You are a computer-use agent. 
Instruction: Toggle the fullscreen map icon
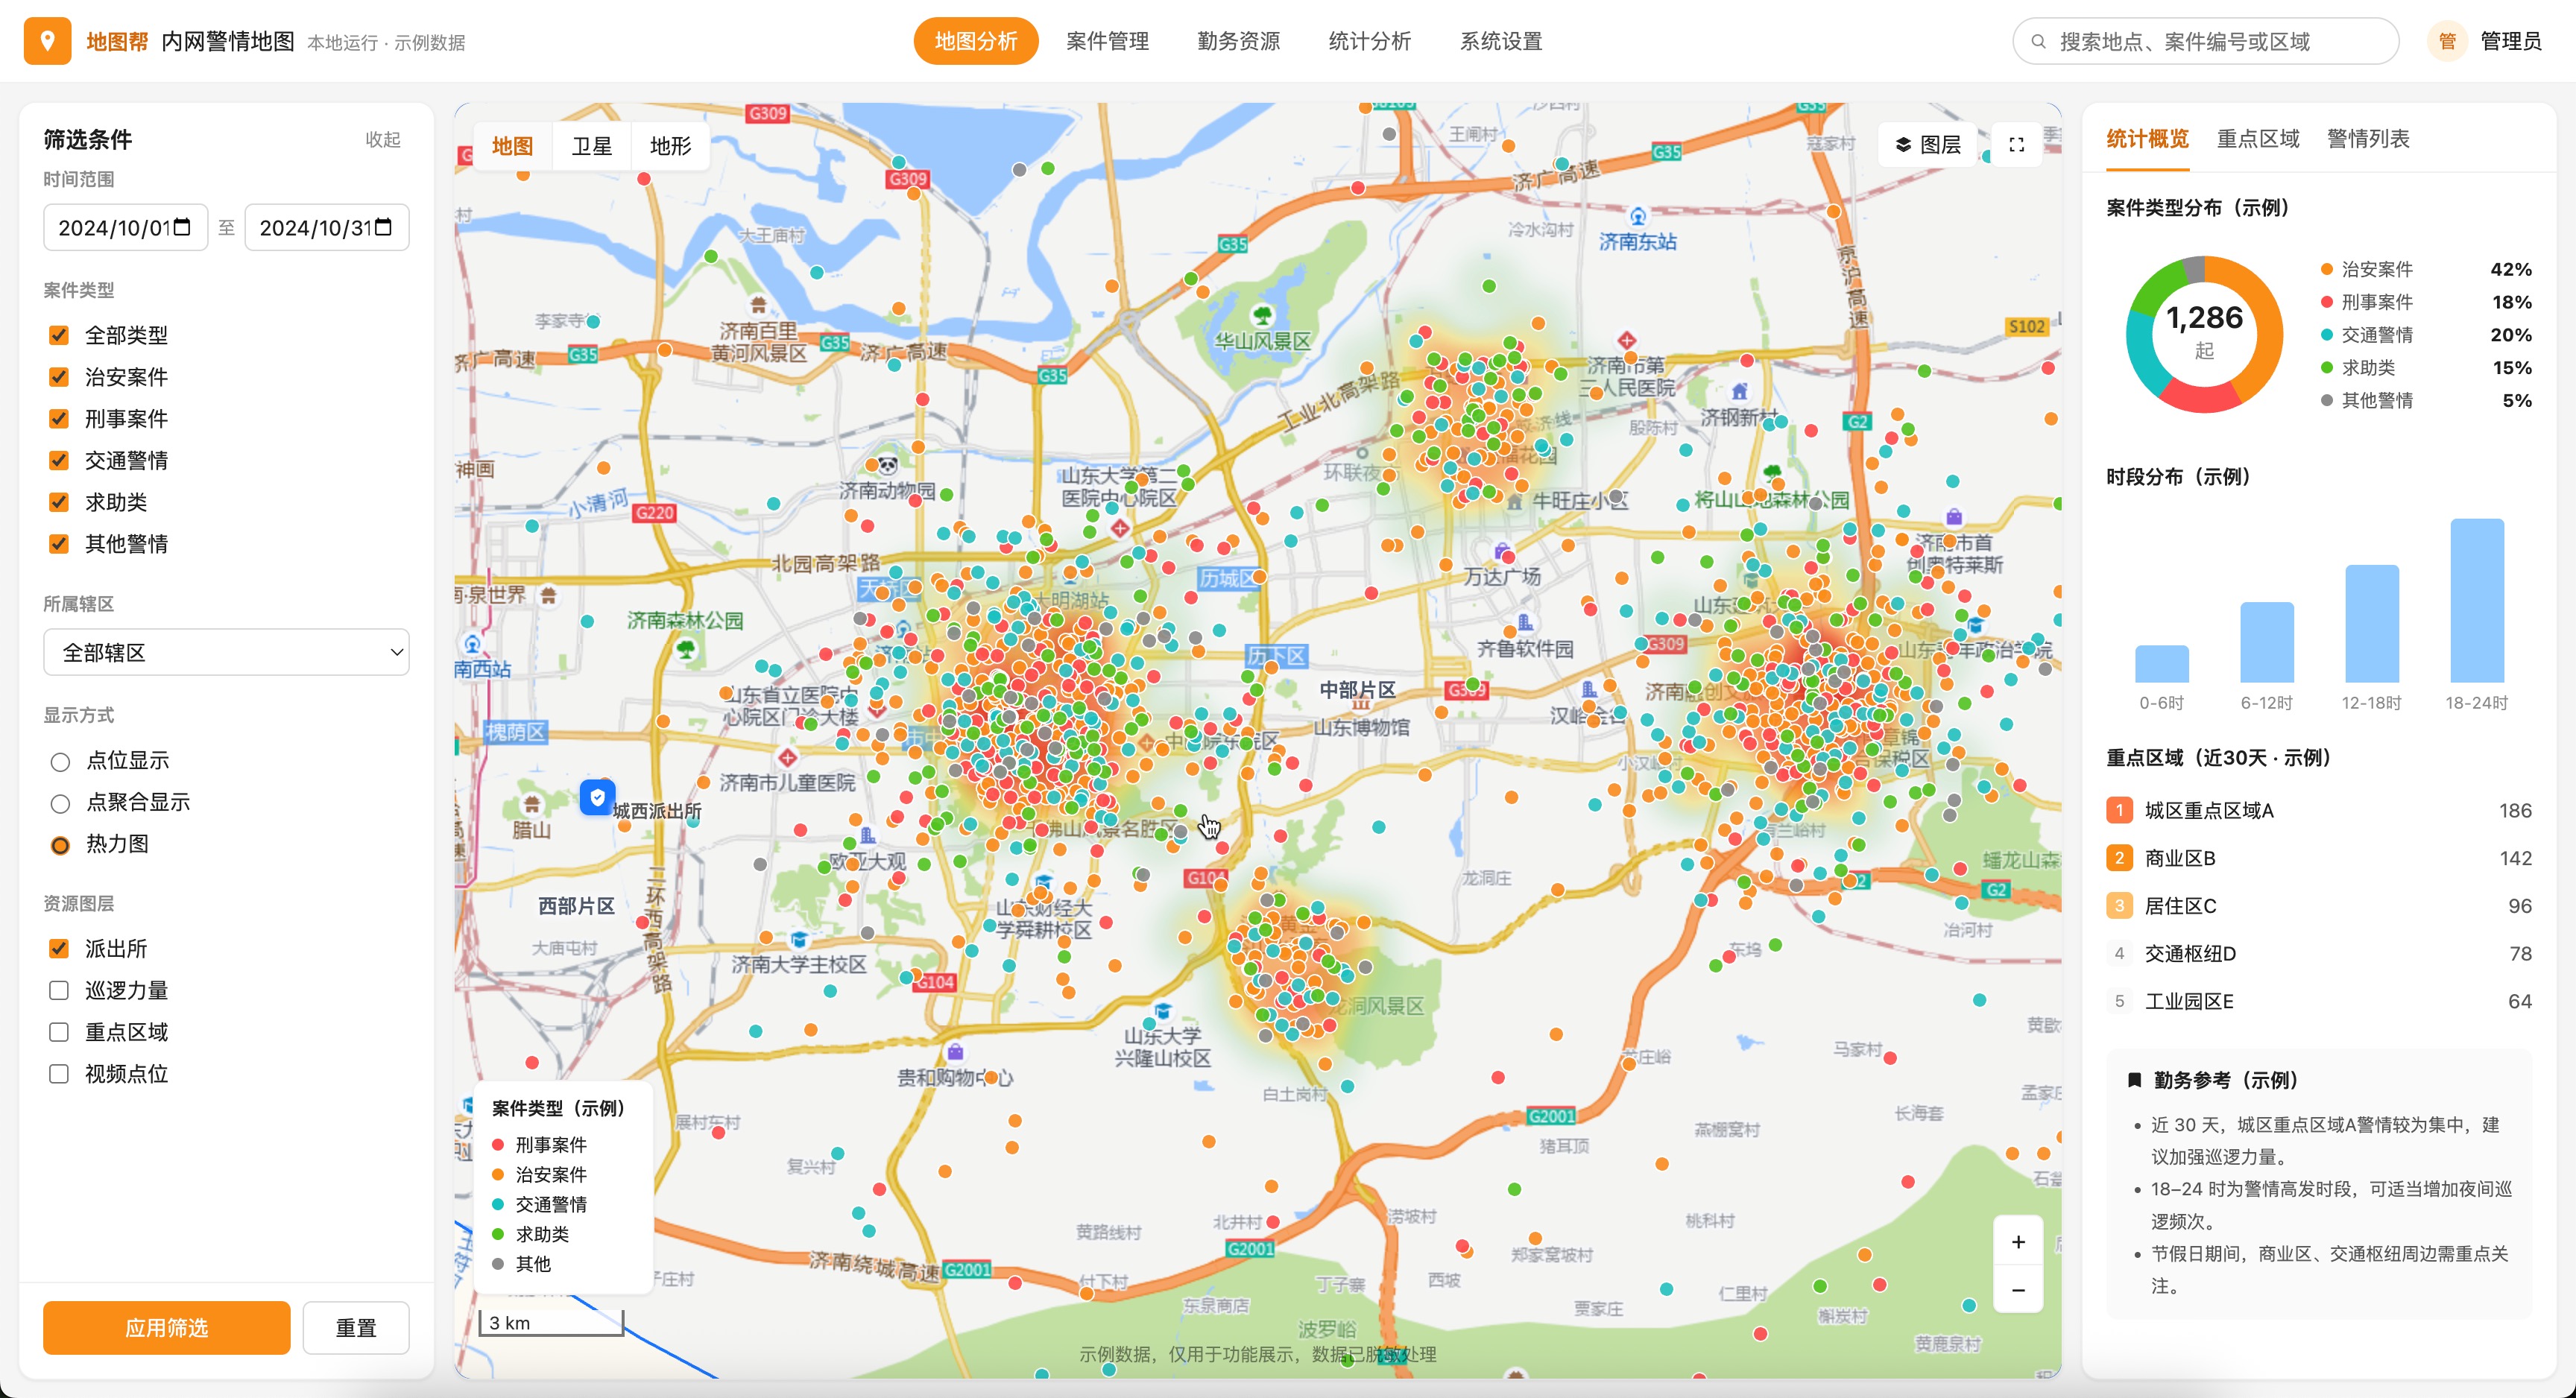click(2016, 145)
